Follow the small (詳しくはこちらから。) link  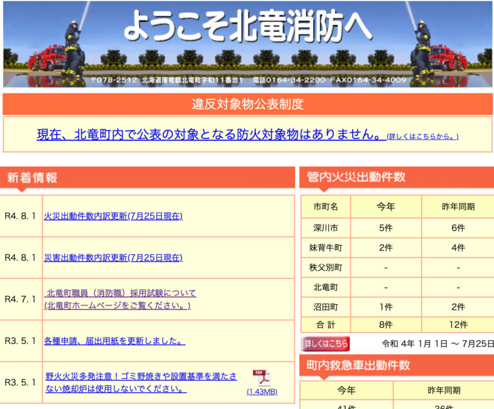423,136
